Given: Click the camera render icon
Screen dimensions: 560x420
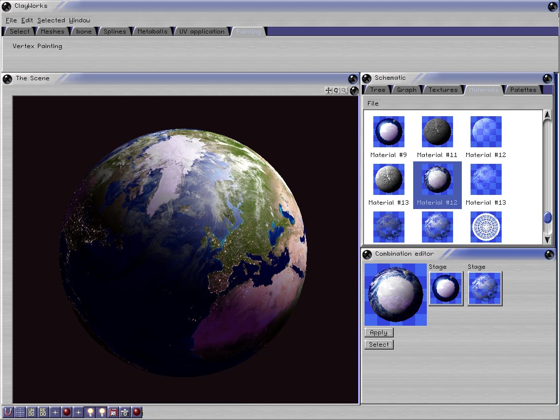Looking at the screenshot, I should (125, 412).
